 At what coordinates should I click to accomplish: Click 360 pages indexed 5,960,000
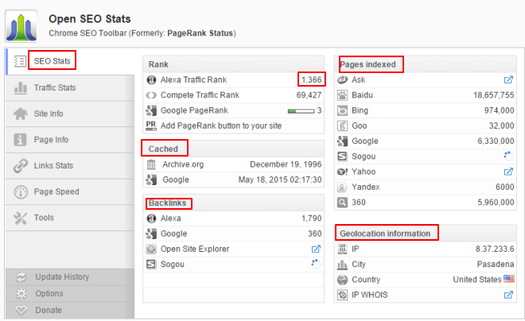pos(496,203)
